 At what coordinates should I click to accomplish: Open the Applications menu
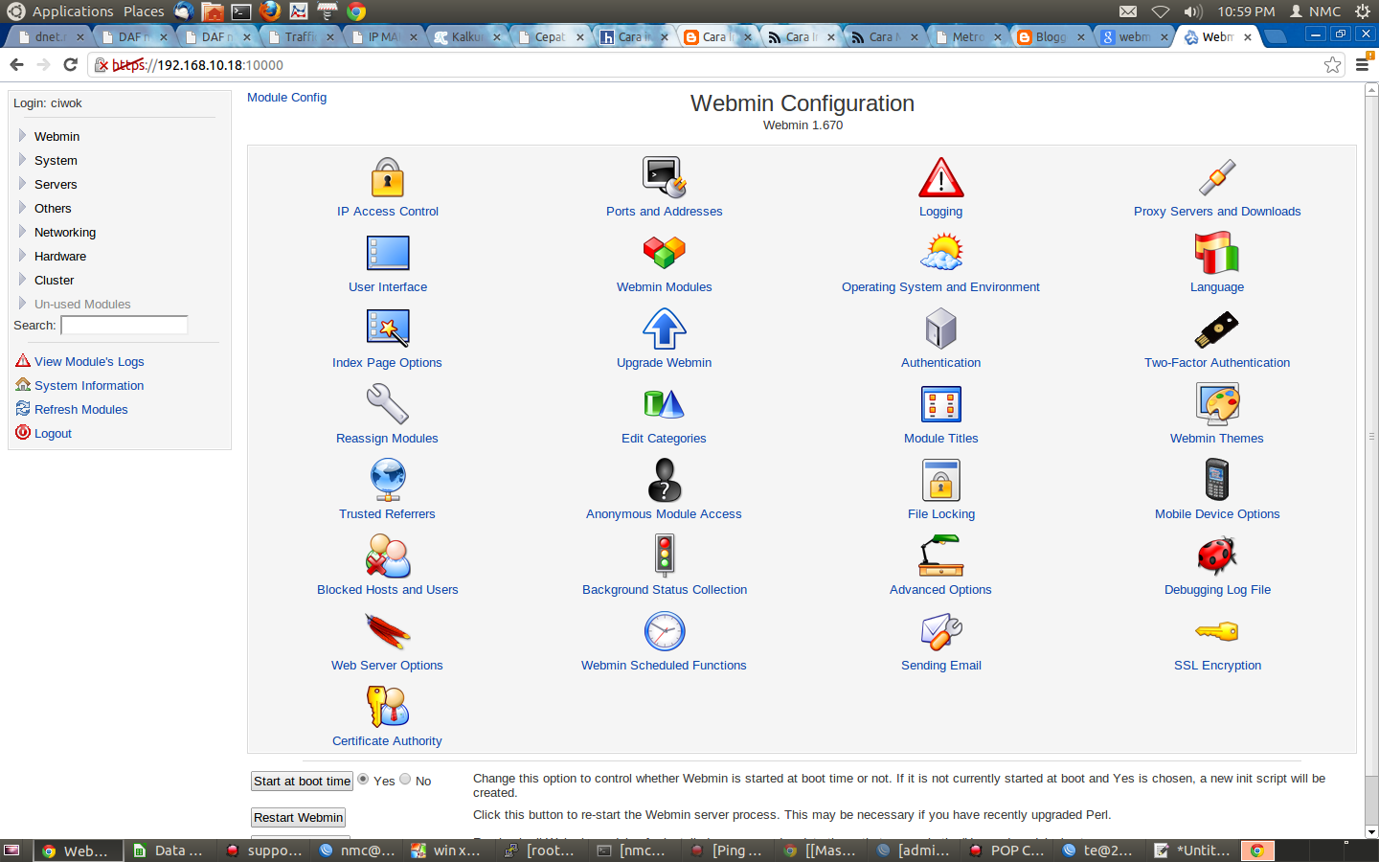point(73,11)
